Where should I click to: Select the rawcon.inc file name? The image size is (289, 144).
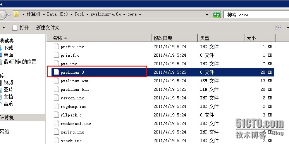[x=72, y=98]
